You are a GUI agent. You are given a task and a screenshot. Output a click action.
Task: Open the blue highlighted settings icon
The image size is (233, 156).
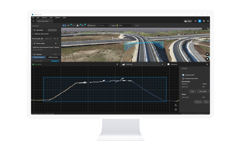point(200,21)
